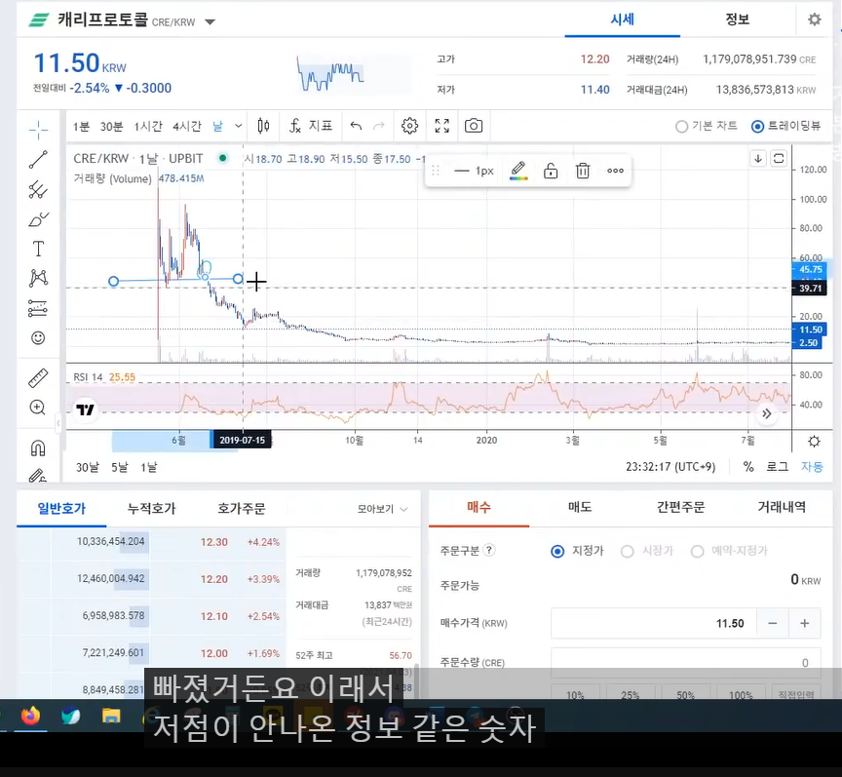Viewport: 842px width, 777px height.
Task: Select the XABCD pattern tool
Action: (x=38, y=279)
